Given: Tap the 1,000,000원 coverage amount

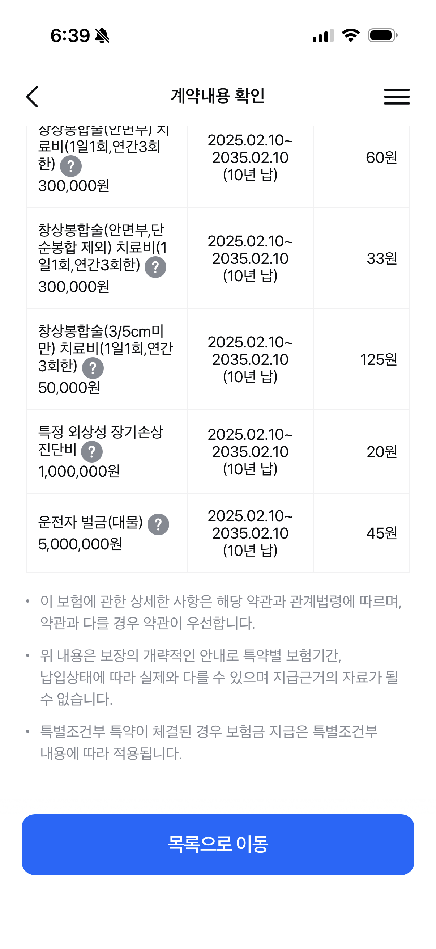Looking at the screenshot, I should (x=79, y=471).
